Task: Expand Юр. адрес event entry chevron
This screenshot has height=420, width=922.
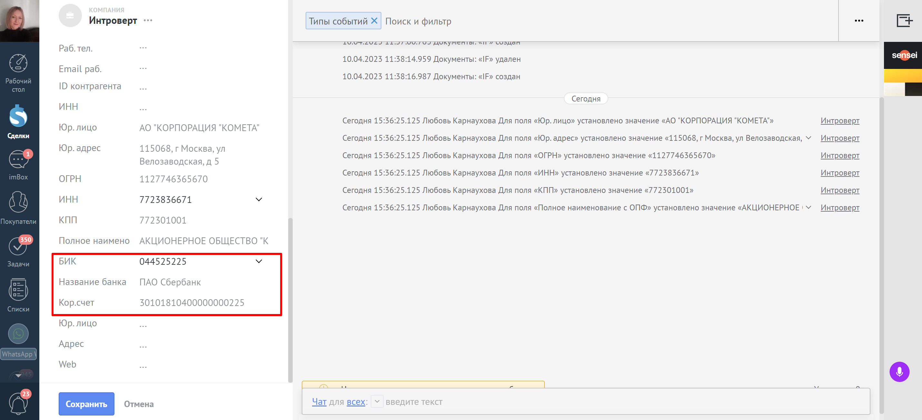Action: coord(809,138)
